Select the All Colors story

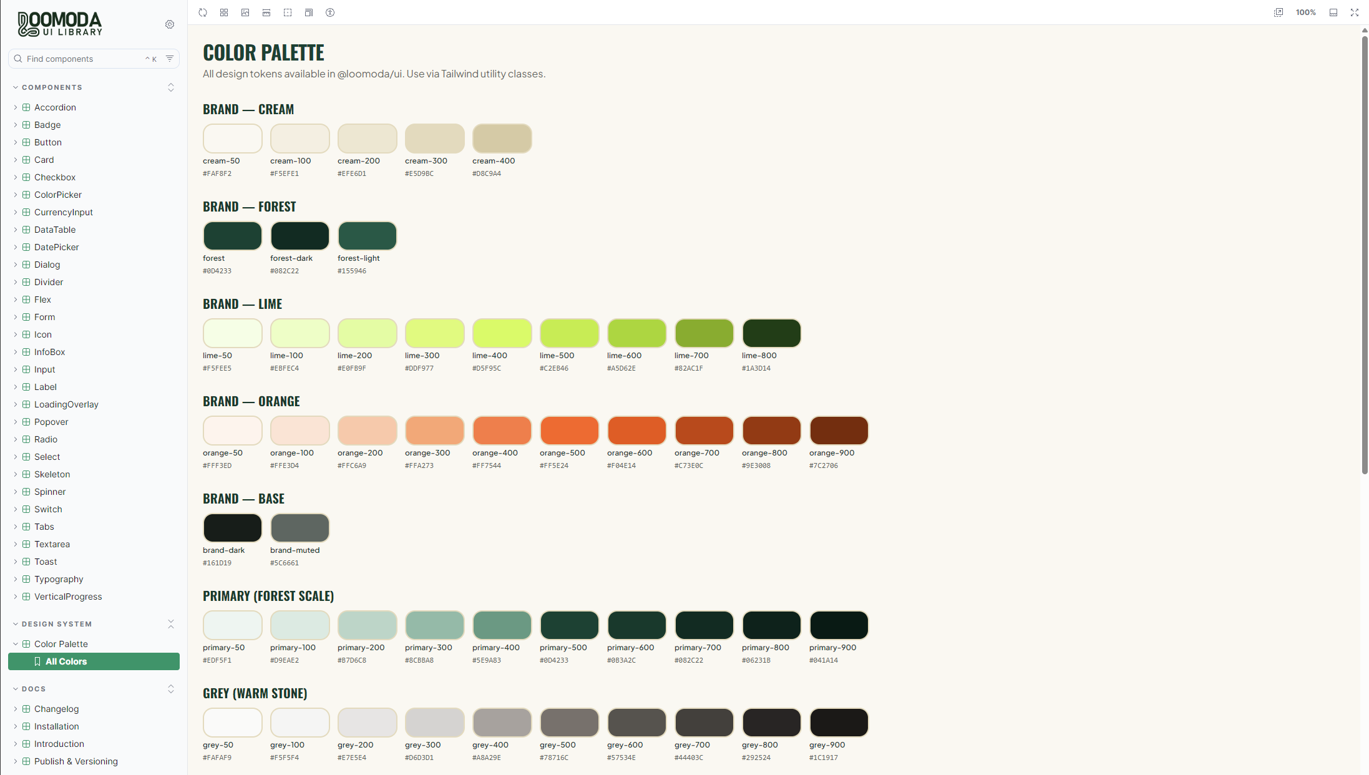(94, 661)
